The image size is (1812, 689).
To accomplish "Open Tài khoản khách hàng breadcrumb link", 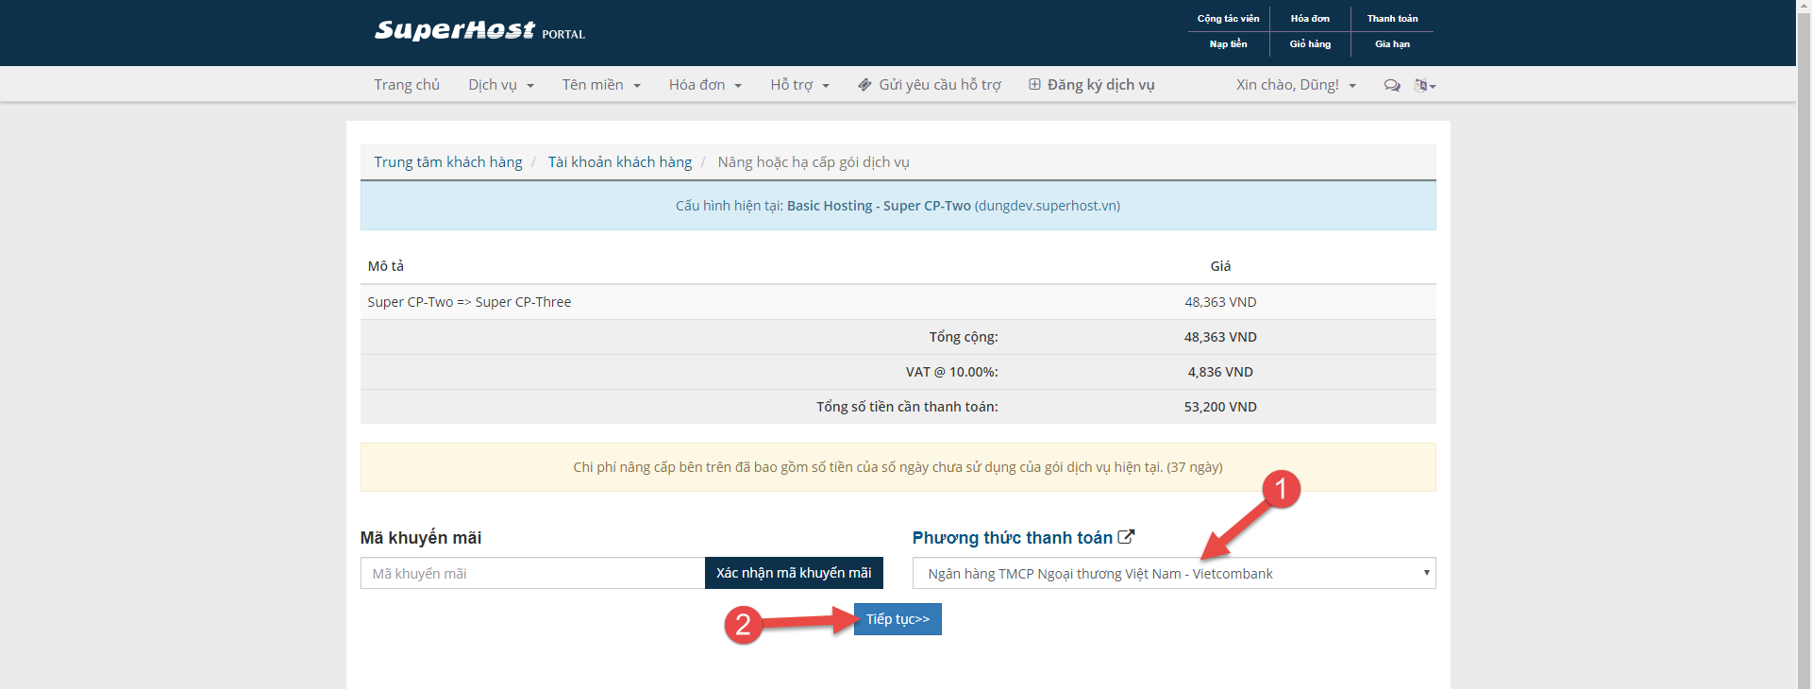I will tap(620, 162).
